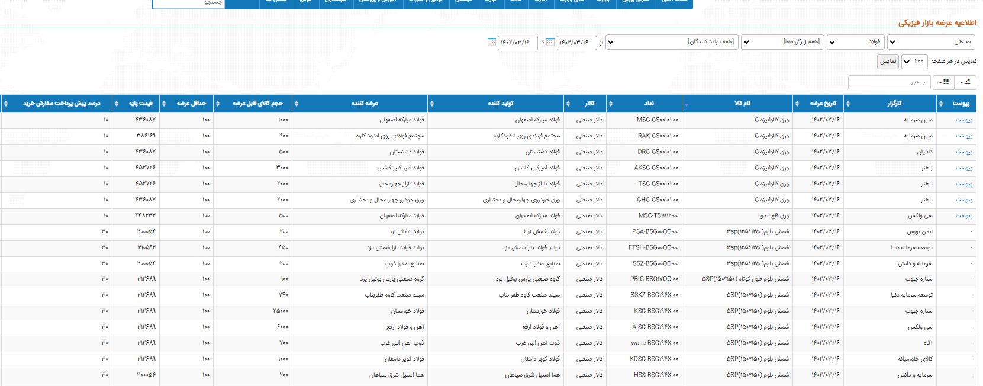983x386 pixels.
Task: Open پیوست link for MSC-GS۰۰۱۰۱-۰۰ row
Action: point(963,120)
